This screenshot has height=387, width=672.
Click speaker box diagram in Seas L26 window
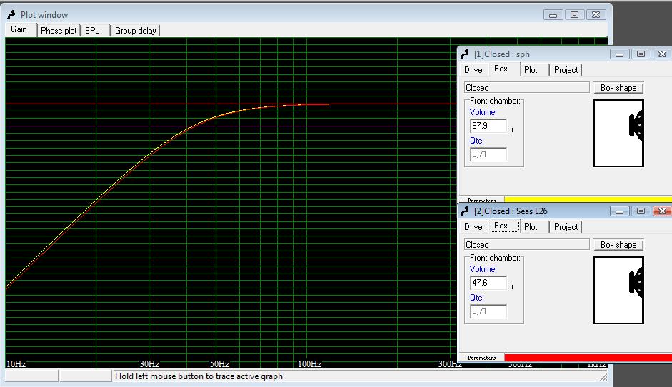coord(618,289)
